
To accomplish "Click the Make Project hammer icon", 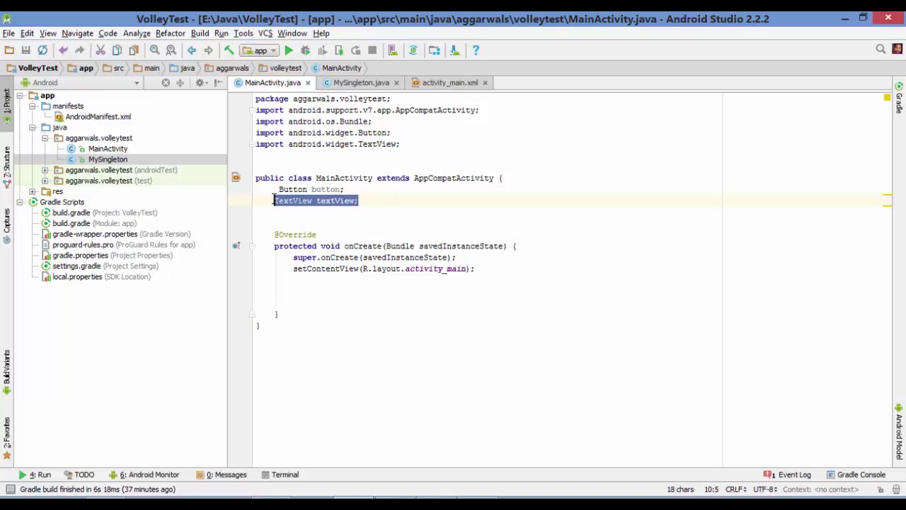I will click(229, 50).
